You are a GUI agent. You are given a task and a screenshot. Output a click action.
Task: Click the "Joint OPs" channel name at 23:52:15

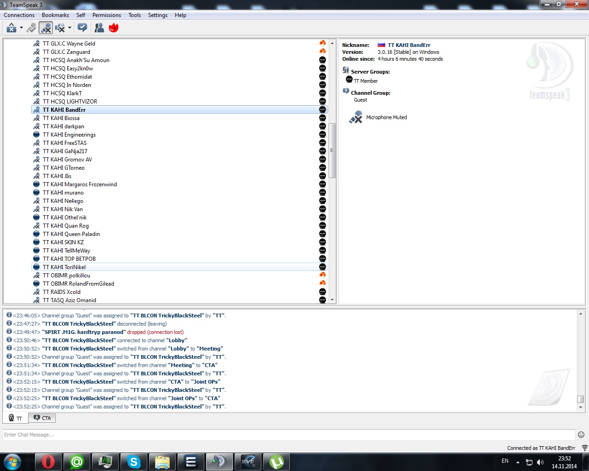(206, 382)
